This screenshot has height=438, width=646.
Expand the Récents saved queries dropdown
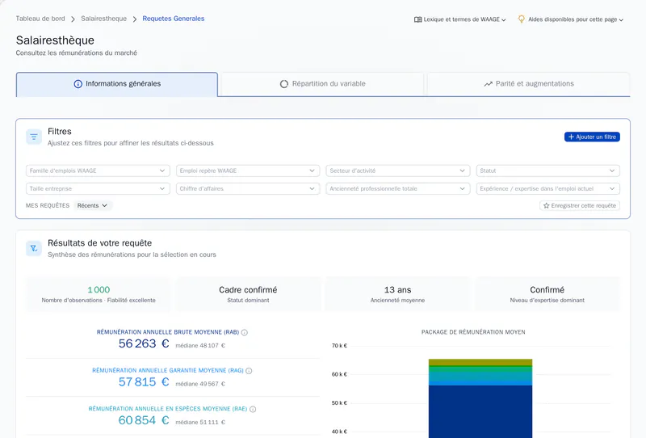(x=93, y=205)
